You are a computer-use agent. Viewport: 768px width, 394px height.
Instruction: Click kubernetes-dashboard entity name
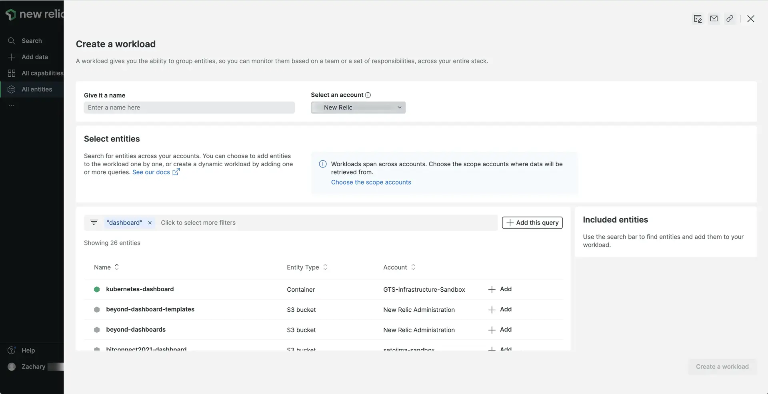[x=140, y=289]
